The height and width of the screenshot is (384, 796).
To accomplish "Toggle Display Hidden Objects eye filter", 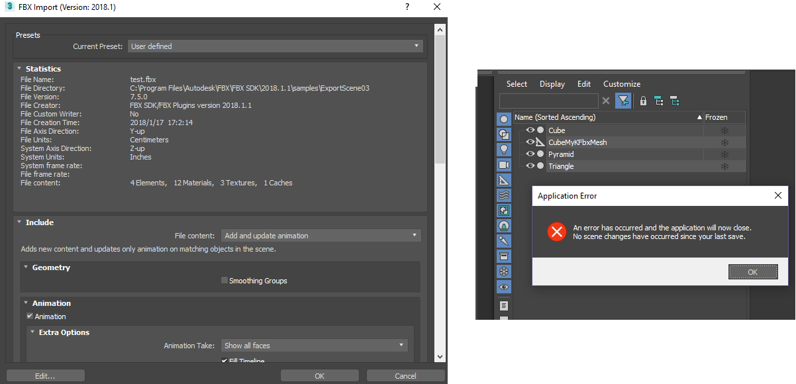I will tap(504, 287).
